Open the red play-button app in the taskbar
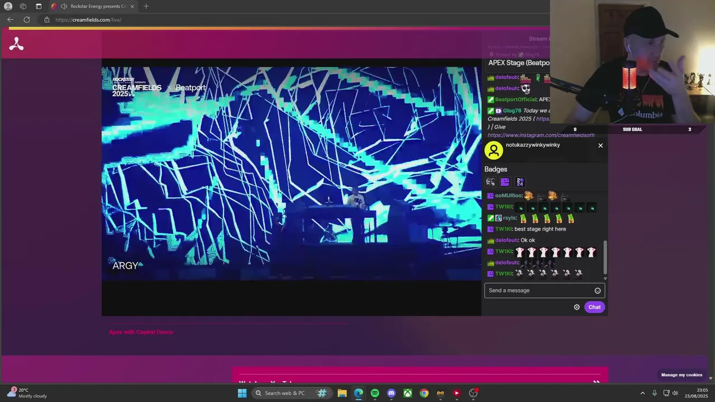The image size is (715, 402). [x=457, y=393]
